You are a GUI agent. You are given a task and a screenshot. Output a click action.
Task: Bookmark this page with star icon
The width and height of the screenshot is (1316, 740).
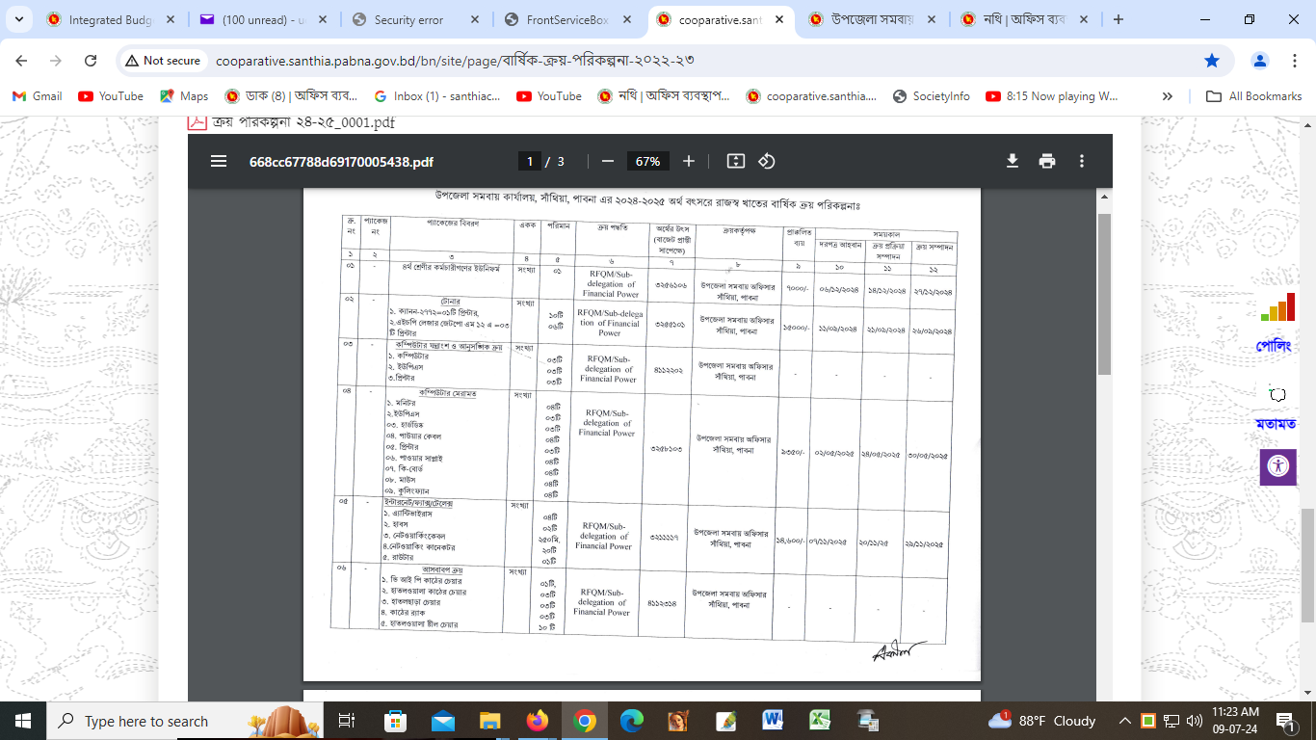tap(1212, 61)
